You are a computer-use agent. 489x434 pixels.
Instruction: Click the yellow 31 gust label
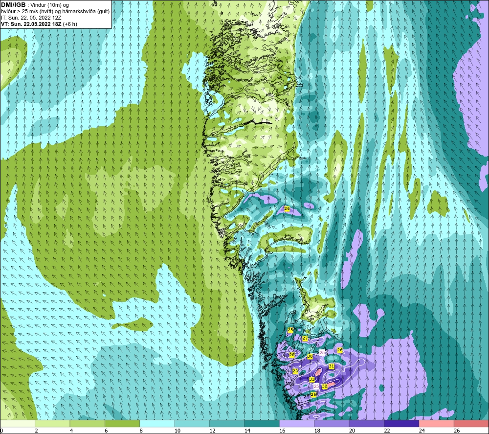(x=332, y=366)
